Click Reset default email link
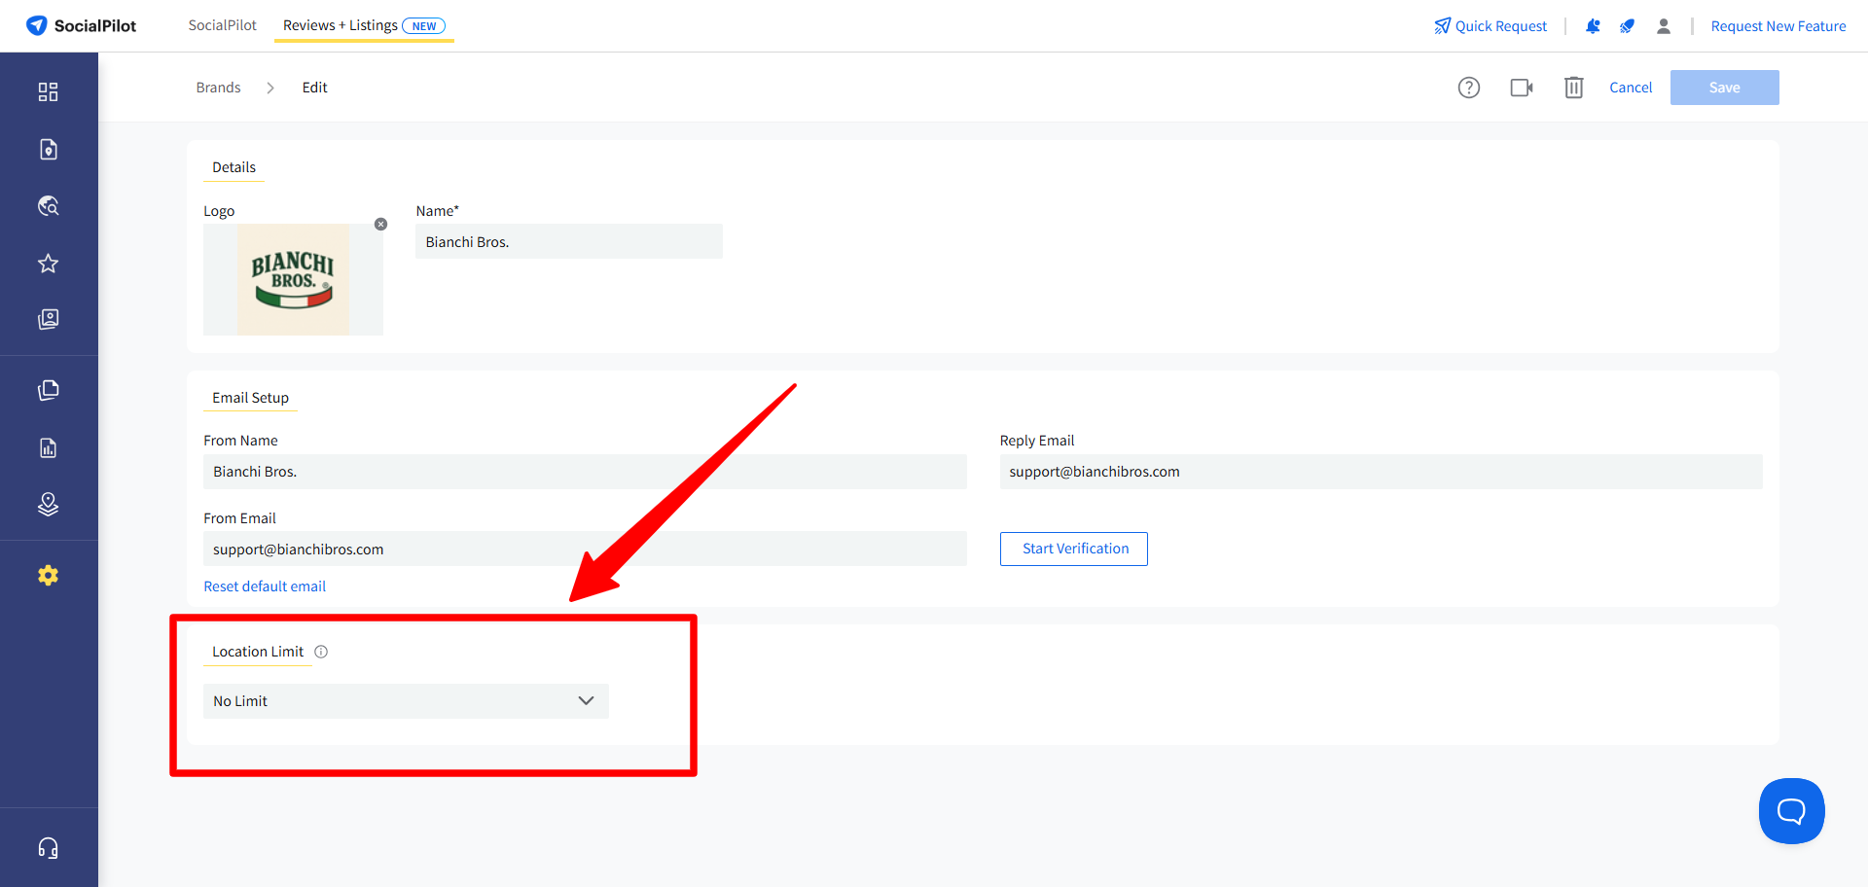1868x887 pixels. click(265, 586)
